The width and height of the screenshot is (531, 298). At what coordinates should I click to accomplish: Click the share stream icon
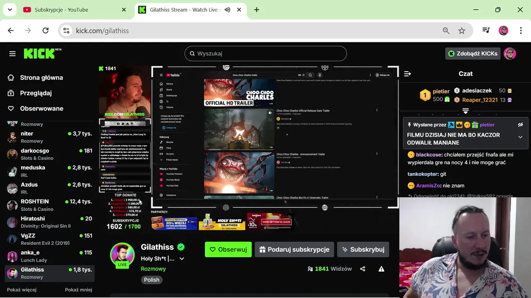(363, 269)
